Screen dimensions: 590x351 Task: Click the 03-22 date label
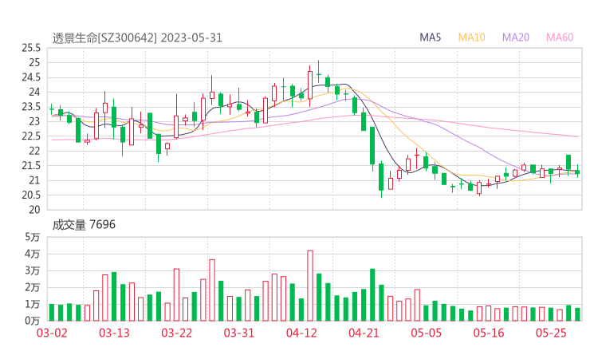point(176,333)
